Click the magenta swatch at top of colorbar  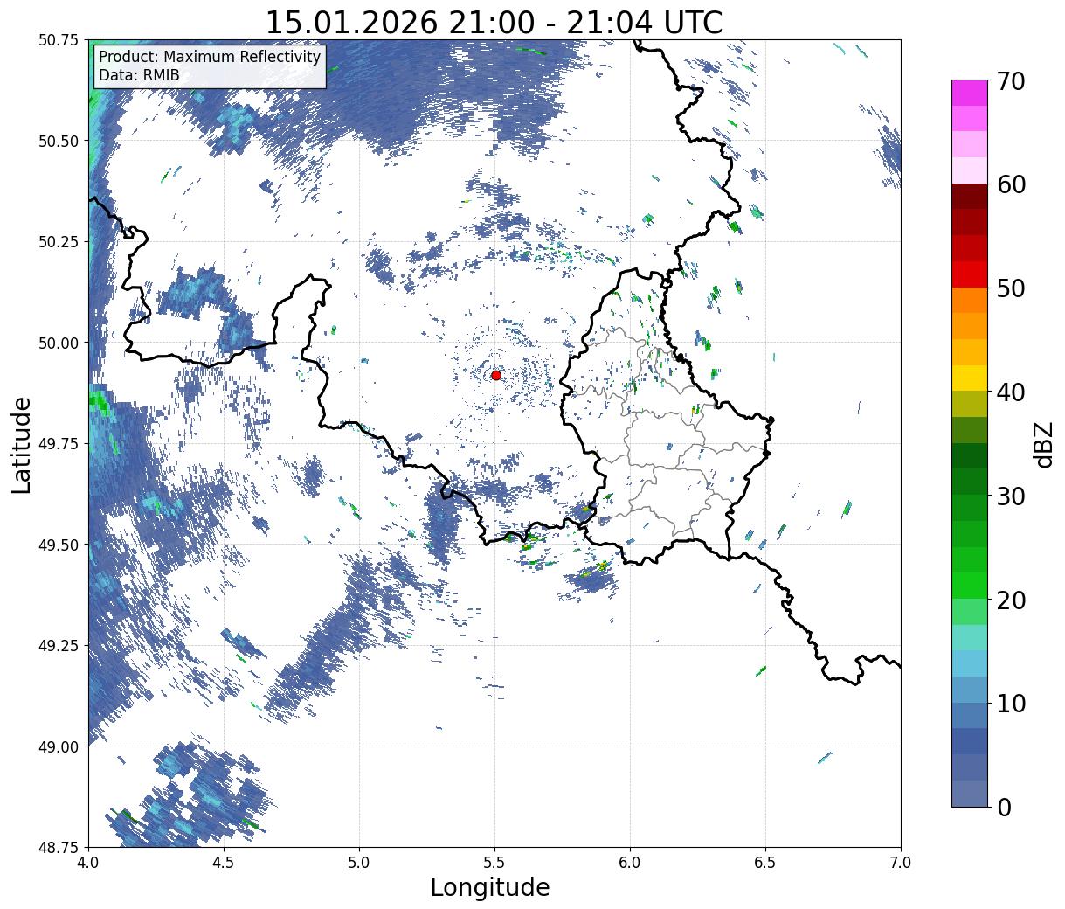970,93
